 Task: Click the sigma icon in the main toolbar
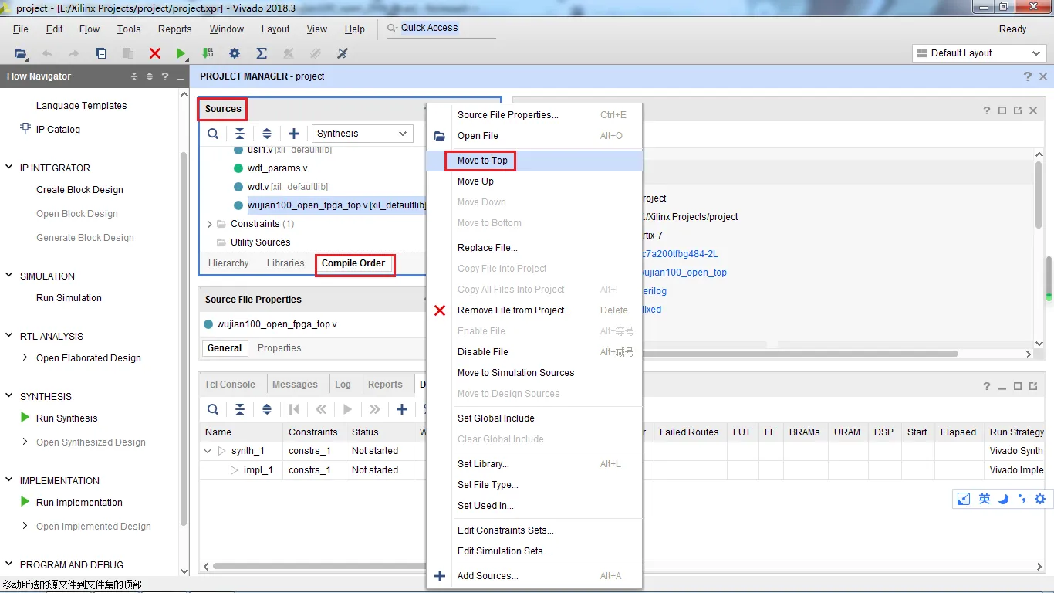262,53
